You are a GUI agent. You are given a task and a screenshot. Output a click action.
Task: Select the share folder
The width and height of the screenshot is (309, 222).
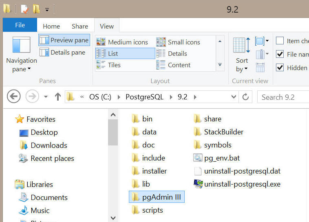click(x=207, y=119)
